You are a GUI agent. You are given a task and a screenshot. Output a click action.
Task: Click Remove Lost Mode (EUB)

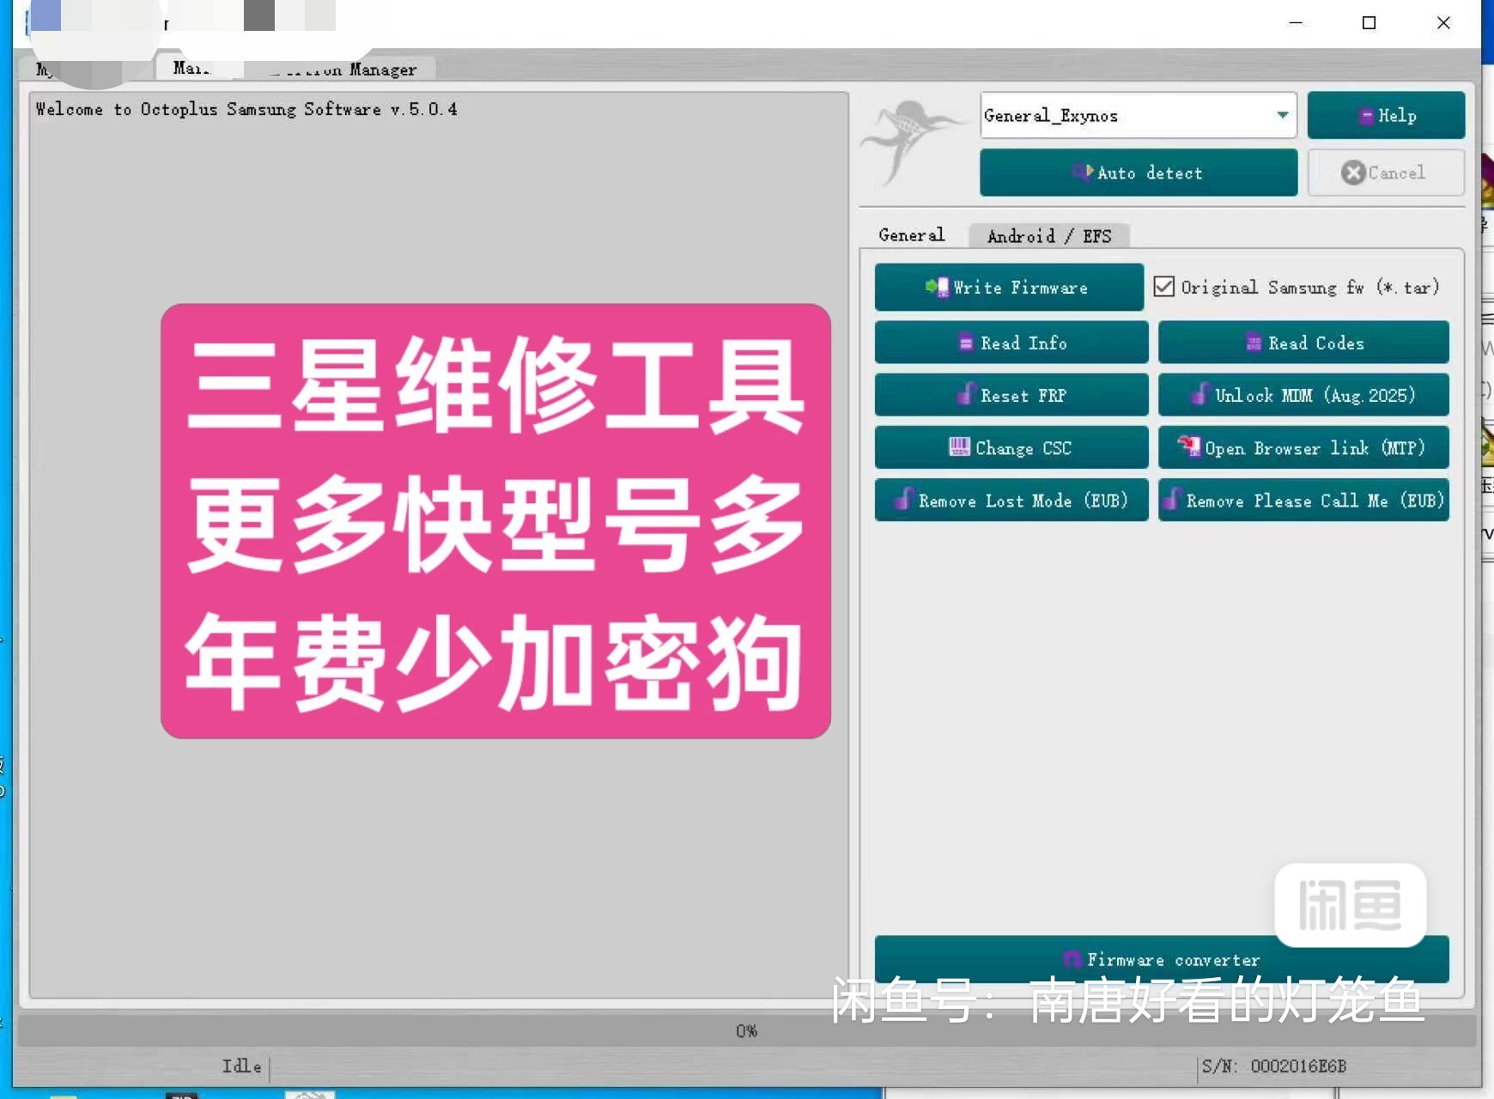1011,500
